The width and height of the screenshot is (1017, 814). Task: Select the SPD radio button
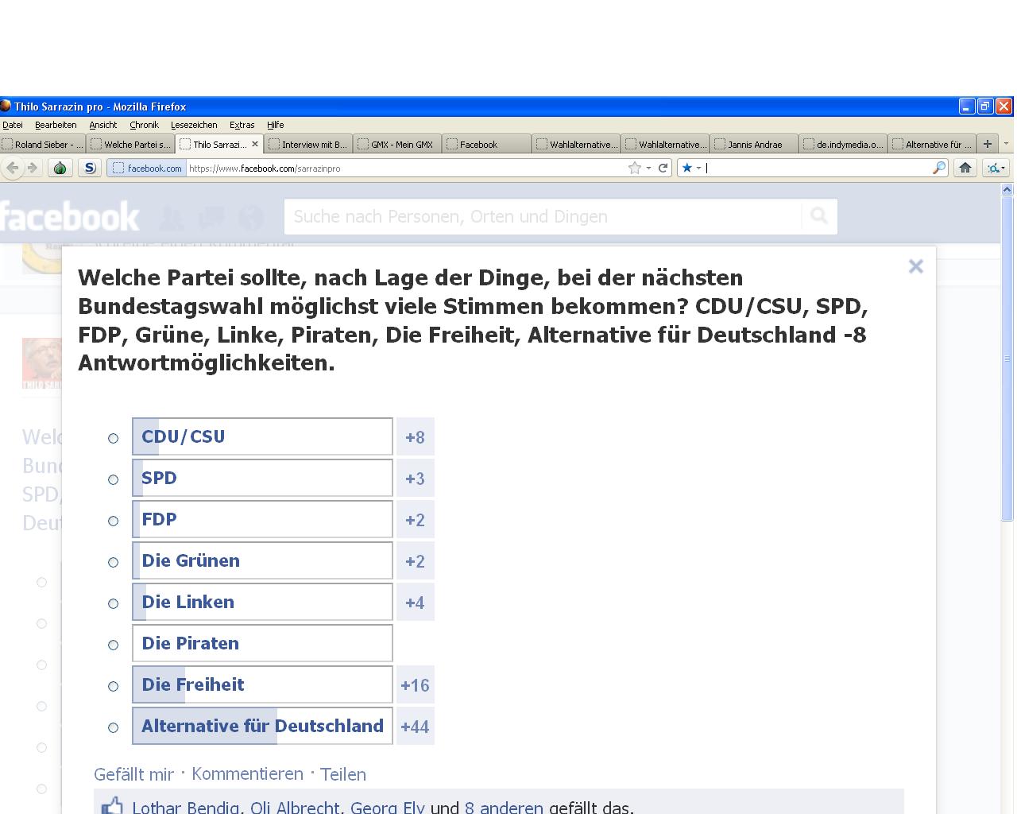pos(114,479)
